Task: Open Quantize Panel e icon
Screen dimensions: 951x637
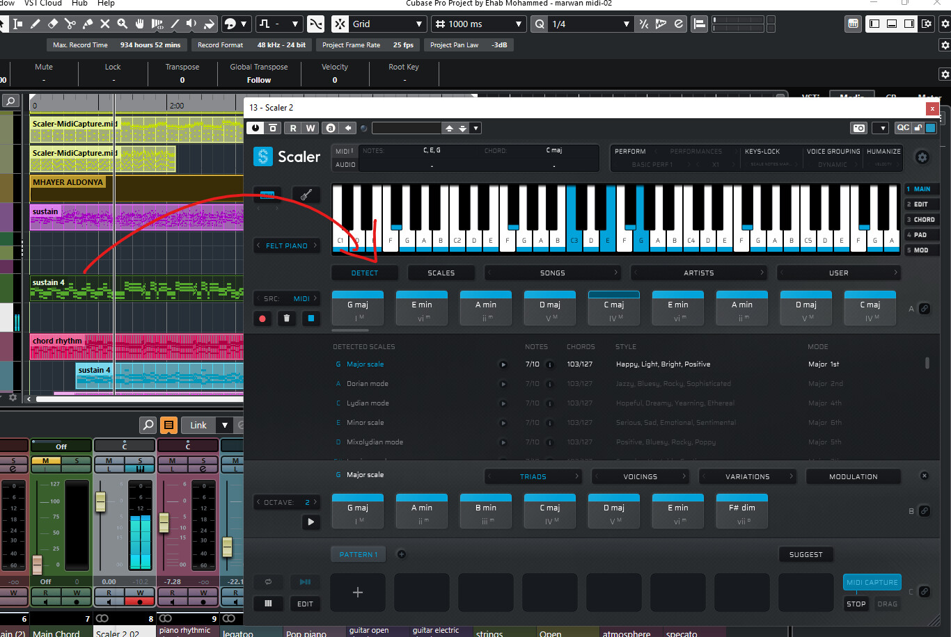Action: pyautogui.click(x=678, y=24)
